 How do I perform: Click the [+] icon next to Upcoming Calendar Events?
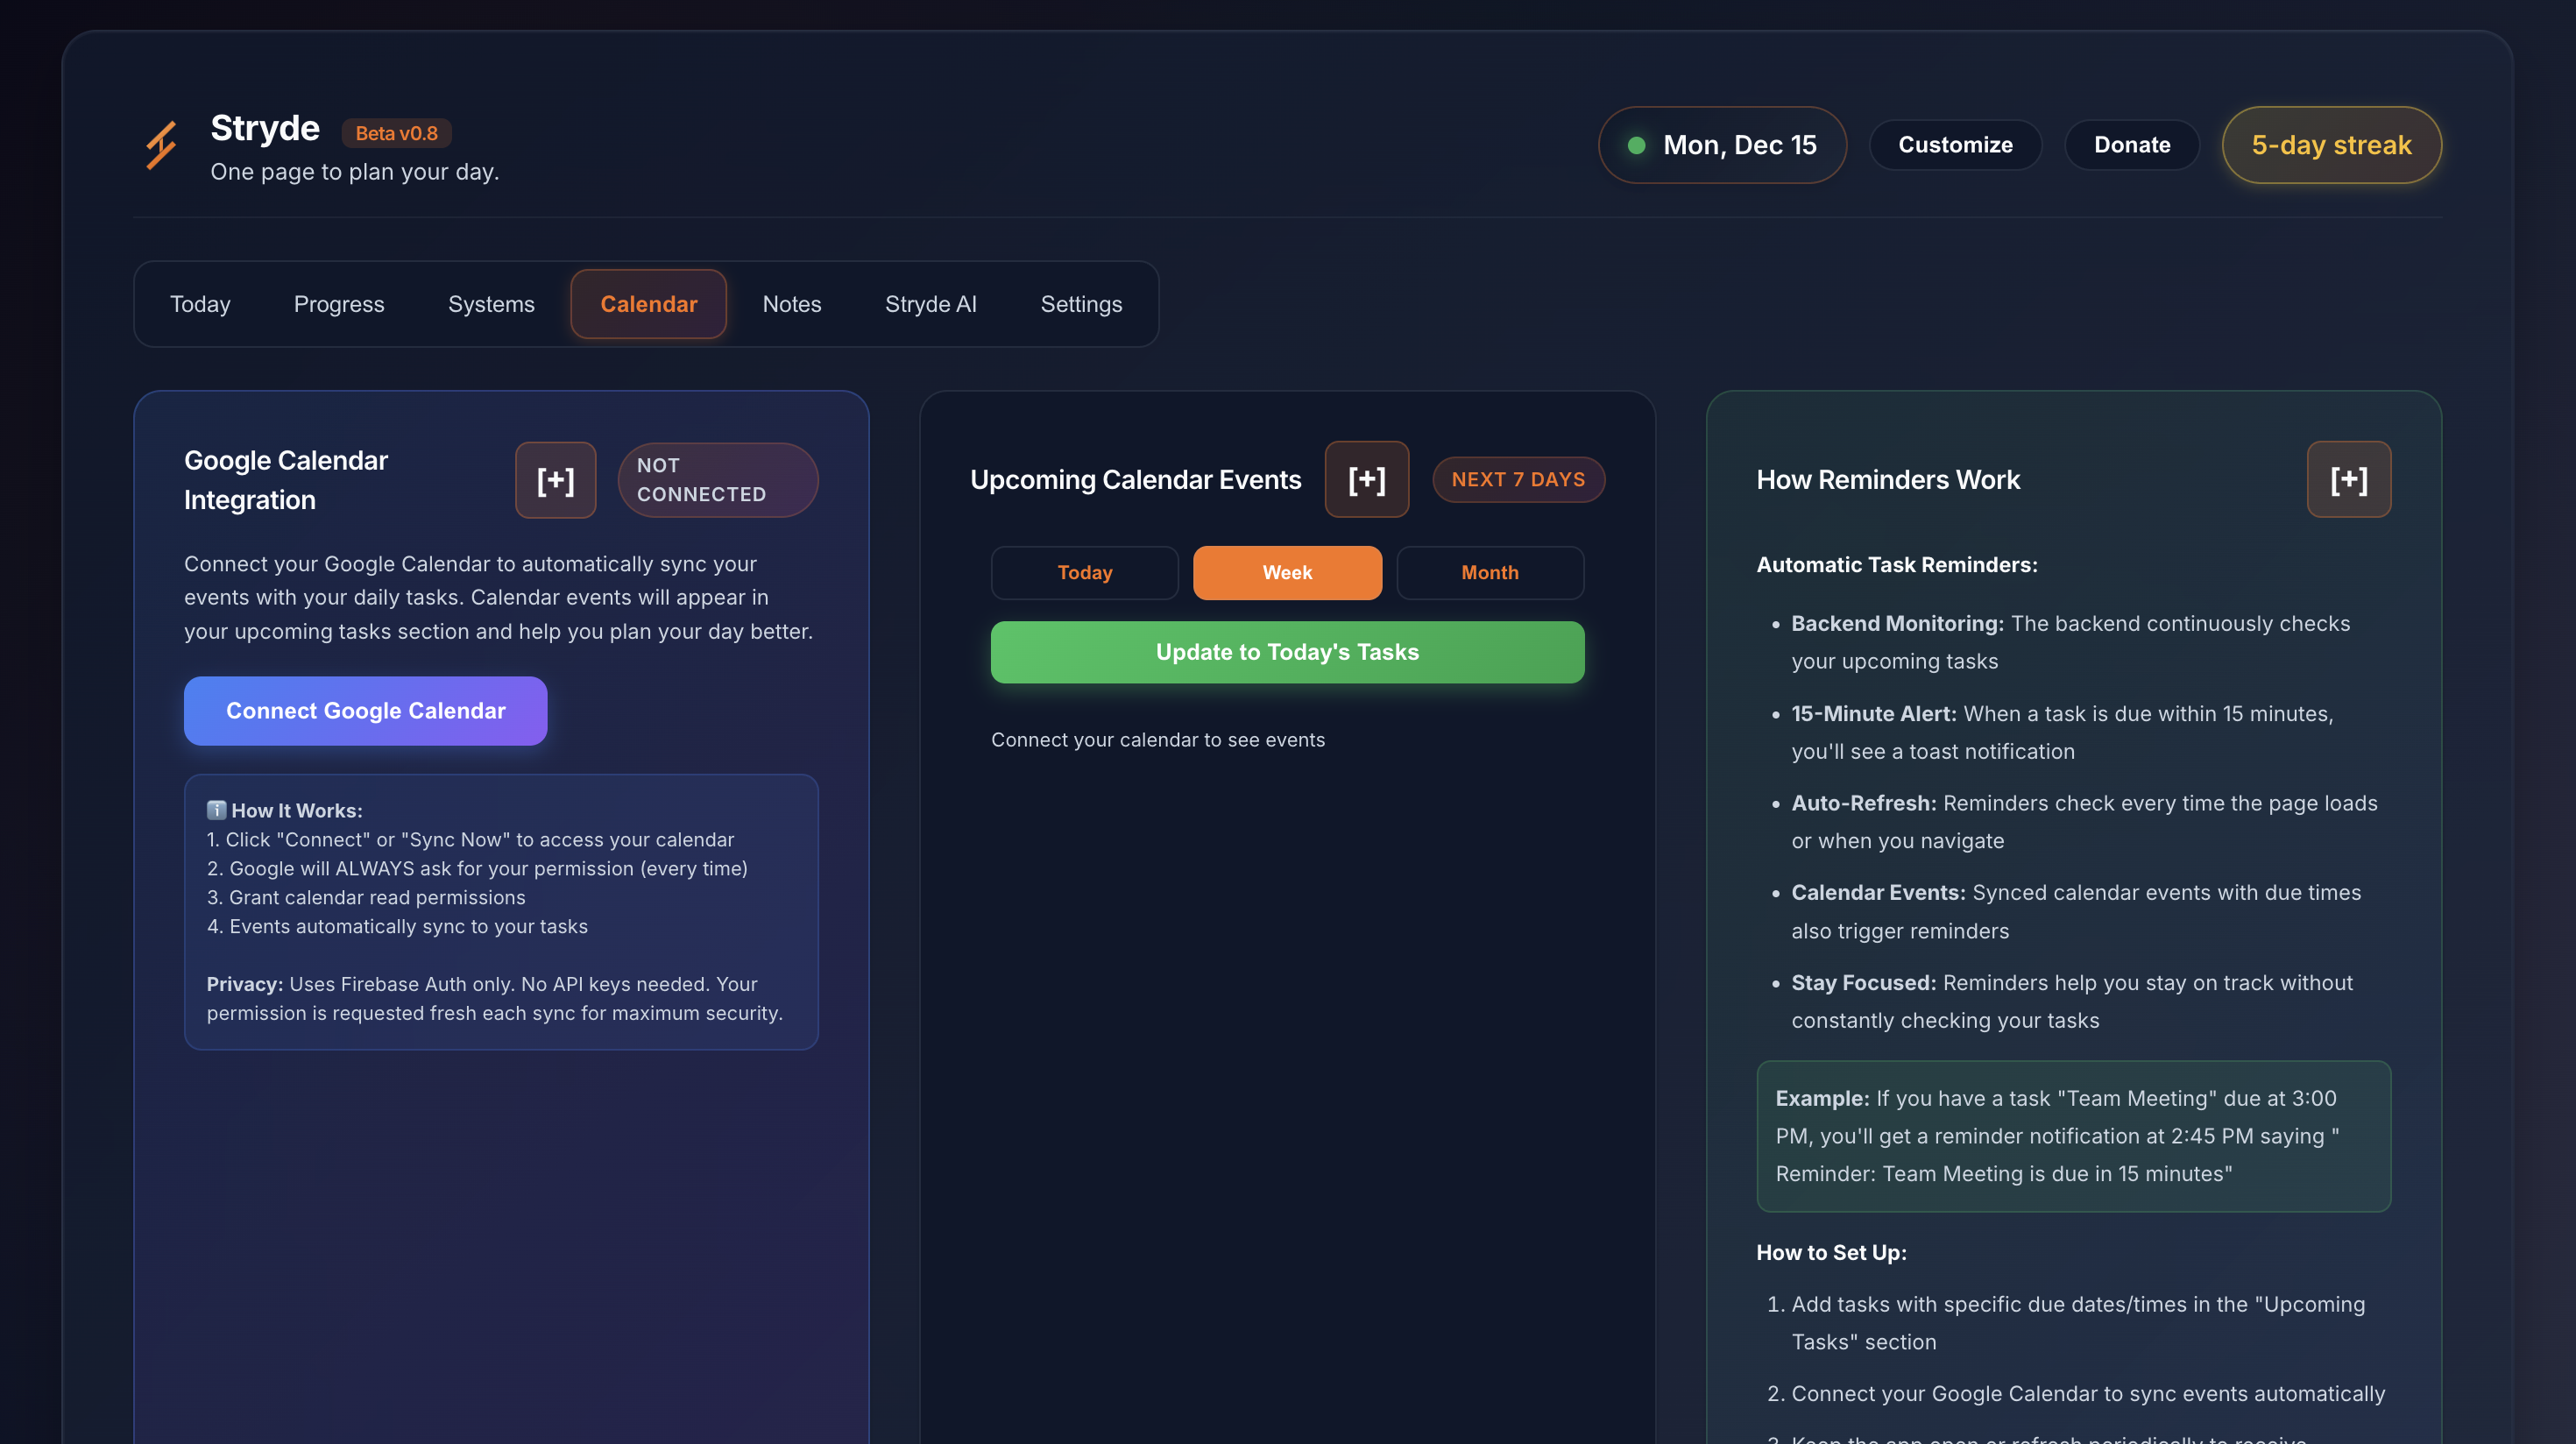1367,479
